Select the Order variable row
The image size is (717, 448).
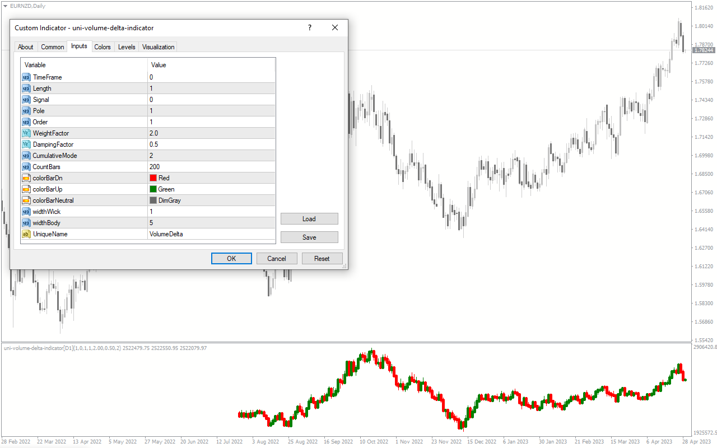coord(148,122)
